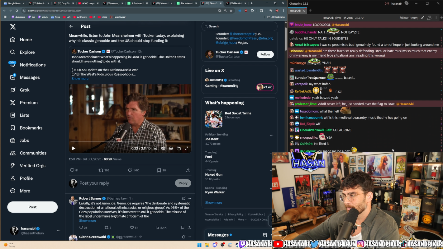Seek on the video progress bar
The height and width of the screenshot is (249, 443).
click(x=130, y=142)
